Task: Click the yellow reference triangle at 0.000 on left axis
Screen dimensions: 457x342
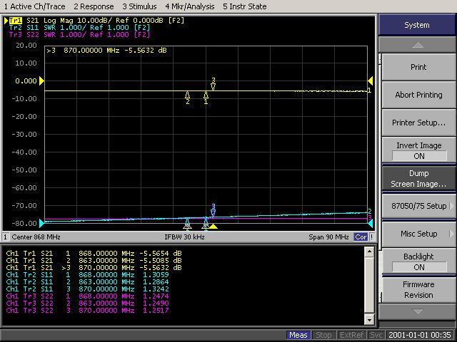Action: [41, 81]
